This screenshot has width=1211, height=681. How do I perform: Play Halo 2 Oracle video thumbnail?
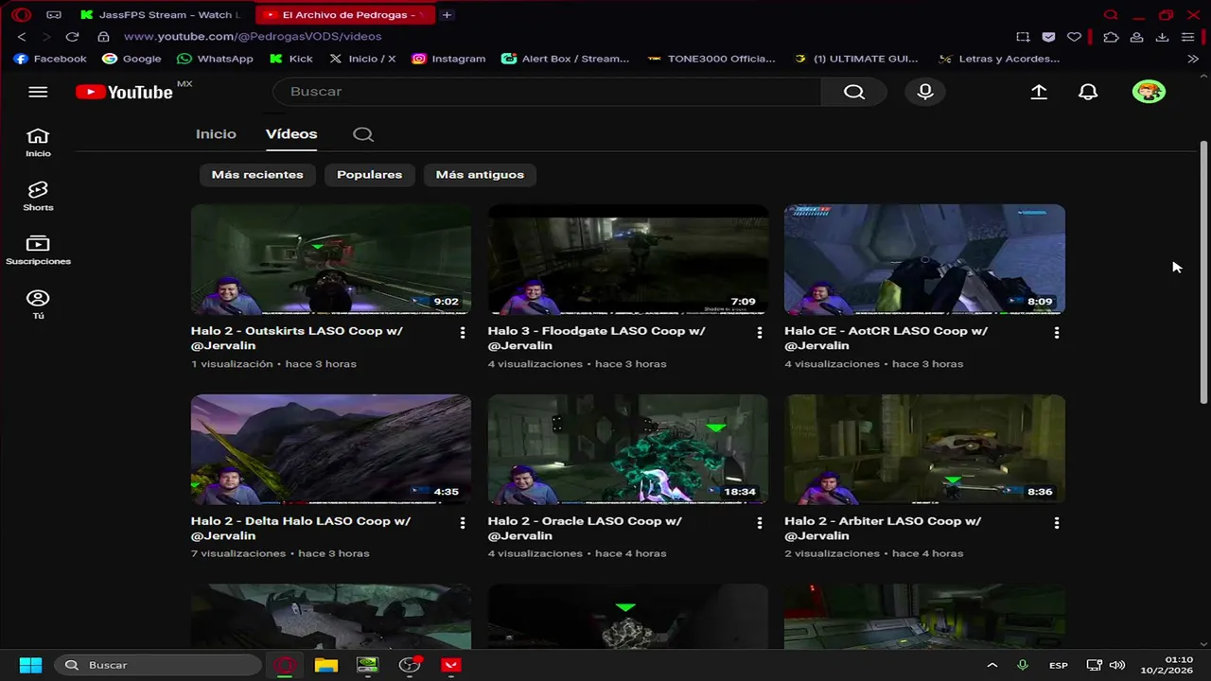627,449
